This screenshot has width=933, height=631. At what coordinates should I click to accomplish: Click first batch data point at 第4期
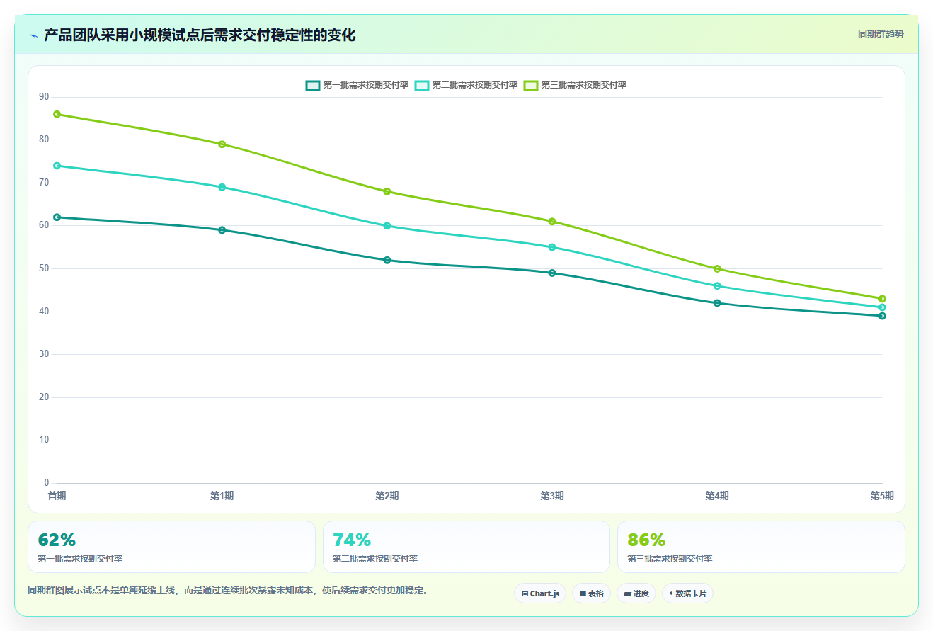coord(717,303)
